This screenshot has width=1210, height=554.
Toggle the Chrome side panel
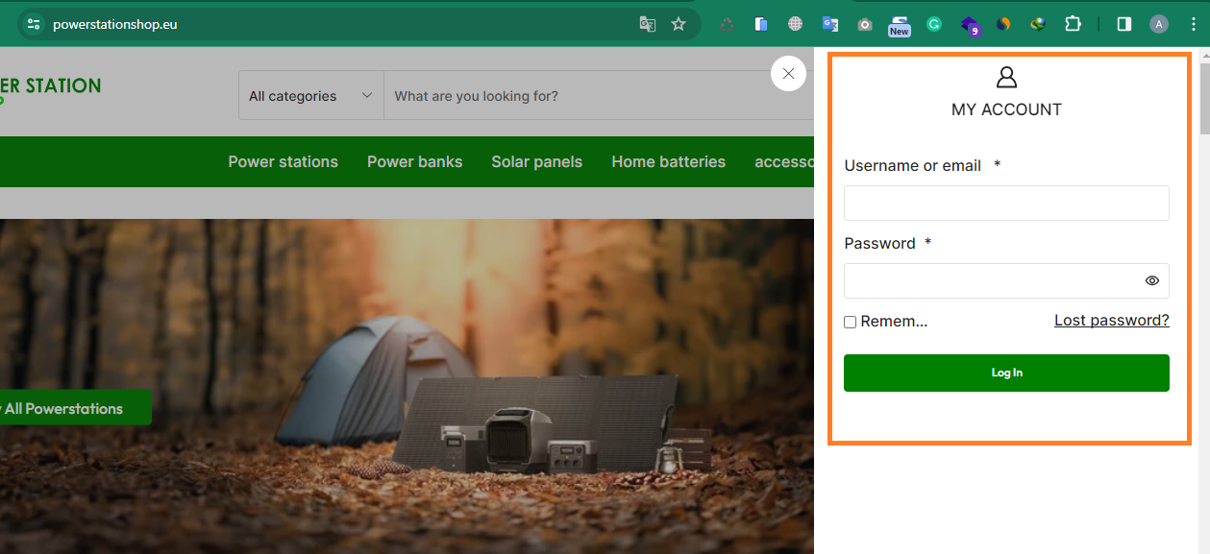pos(1124,24)
